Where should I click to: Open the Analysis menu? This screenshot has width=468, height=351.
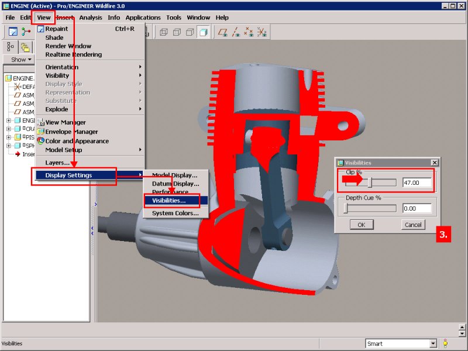click(91, 18)
